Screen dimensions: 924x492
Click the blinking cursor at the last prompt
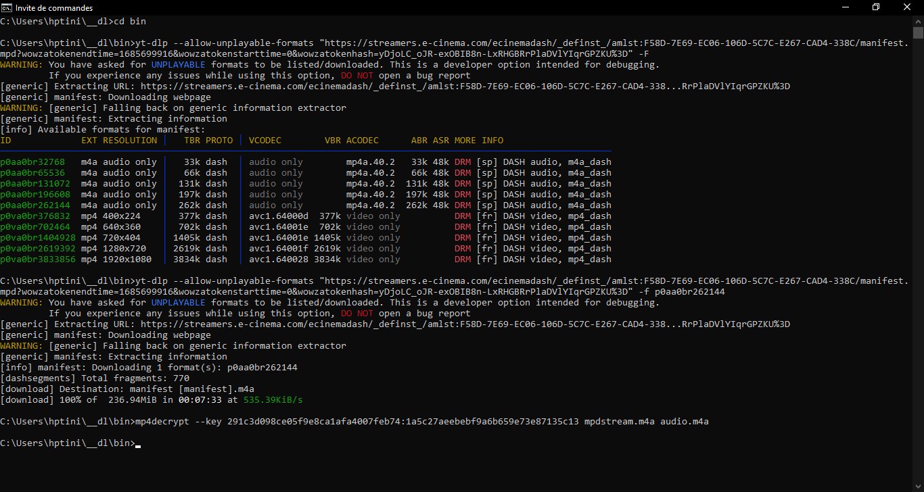[138, 445]
